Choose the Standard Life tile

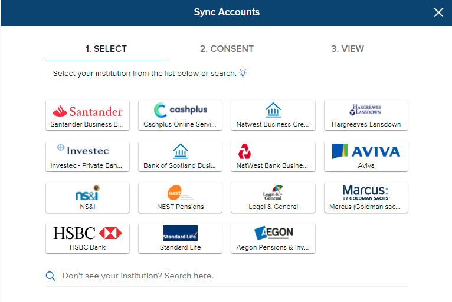click(x=180, y=238)
